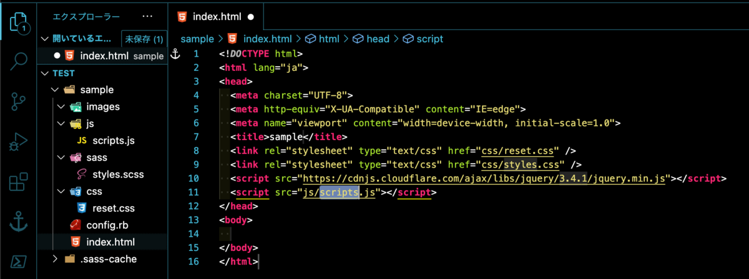
Task: Click the cube icon before html breadcrumb
Action: tap(310, 39)
